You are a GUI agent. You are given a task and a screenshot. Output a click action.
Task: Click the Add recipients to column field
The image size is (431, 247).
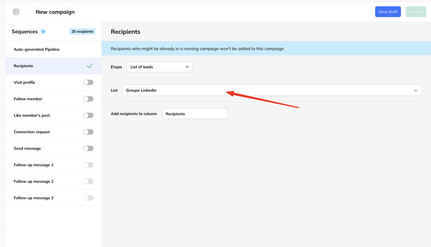pyautogui.click(x=195, y=114)
